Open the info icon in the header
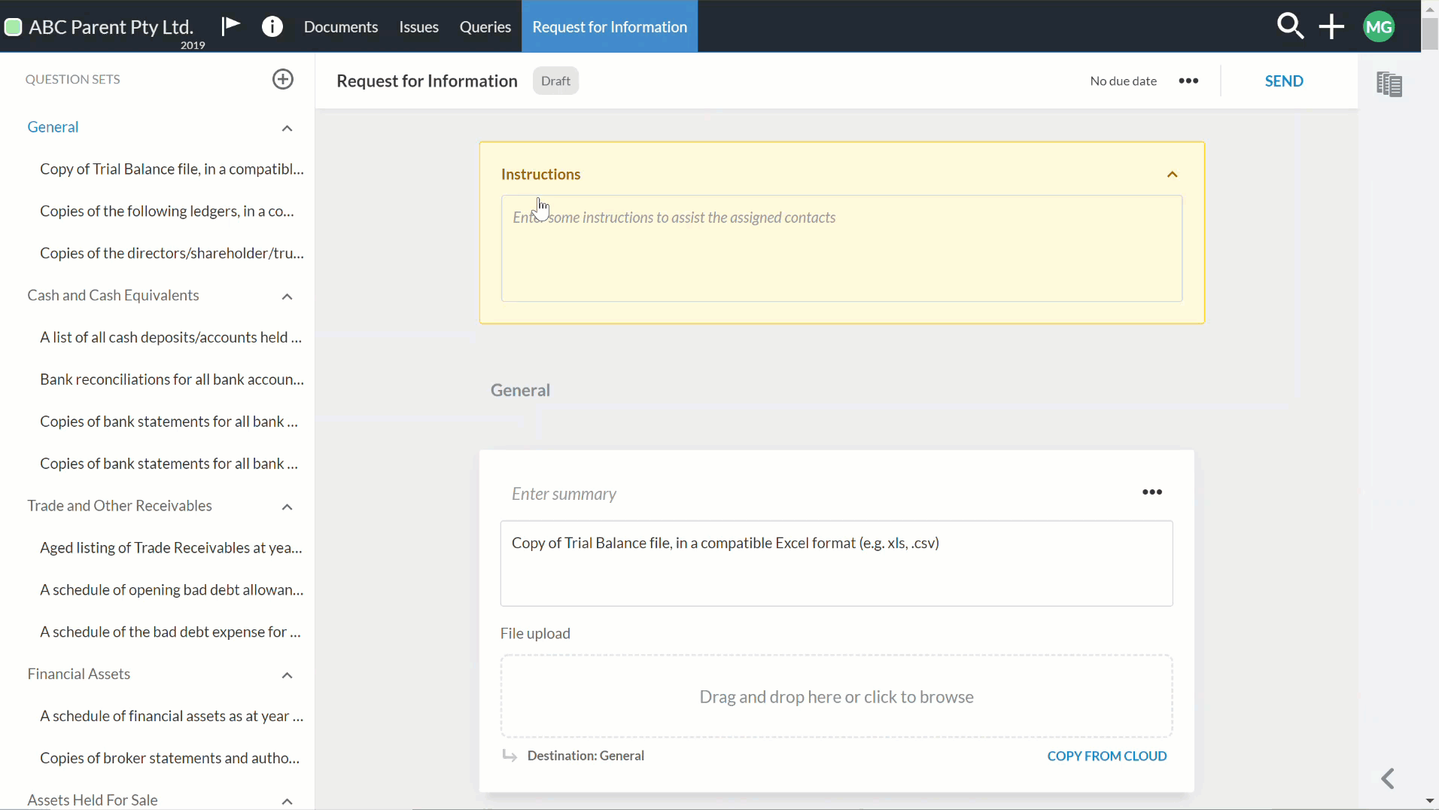Screen dimensions: 1439x810 tap(272, 27)
